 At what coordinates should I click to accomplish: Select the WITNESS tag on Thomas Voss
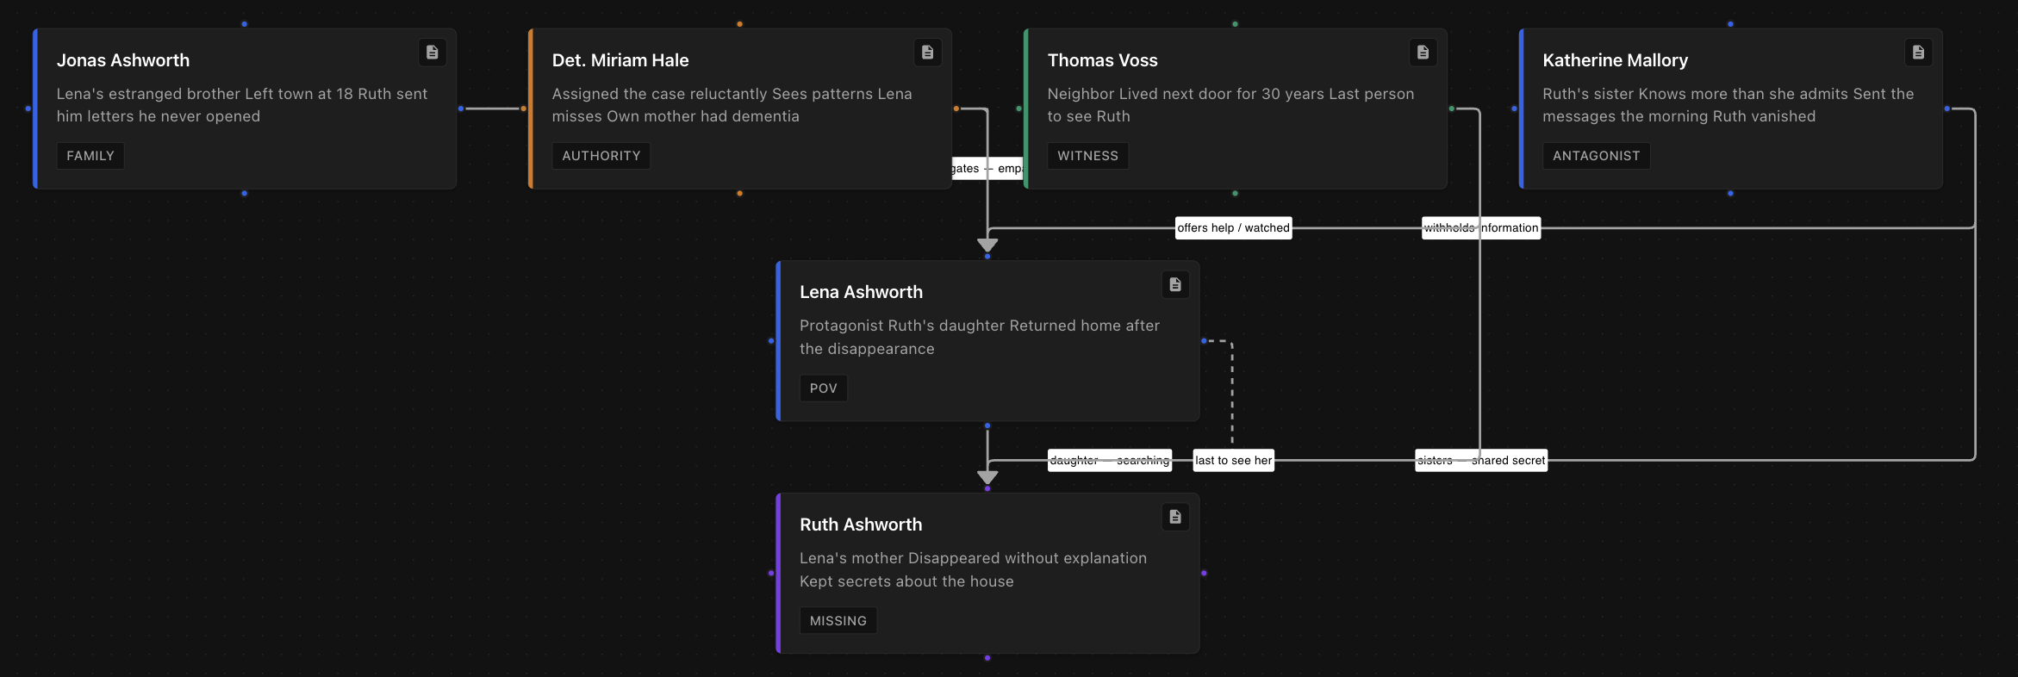coord(1087,156)
